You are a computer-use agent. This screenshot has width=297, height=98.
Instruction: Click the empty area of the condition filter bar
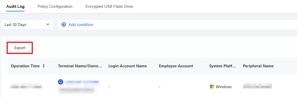[x=195, y=24]
